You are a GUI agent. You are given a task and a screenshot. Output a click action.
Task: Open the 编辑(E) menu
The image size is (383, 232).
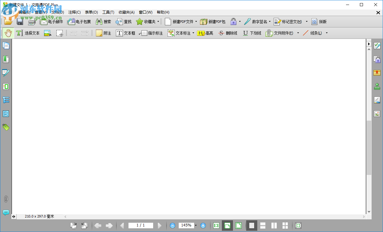coord(24,12)
